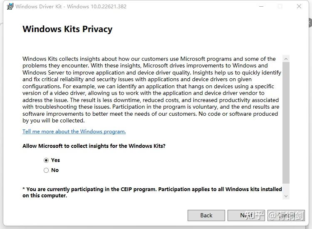Click the CEIP program participation note
Screen dimensions: 312x229
152,192
